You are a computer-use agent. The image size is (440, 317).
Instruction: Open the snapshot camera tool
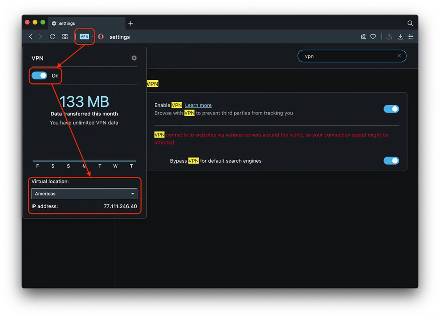click(x=364, y=36)
